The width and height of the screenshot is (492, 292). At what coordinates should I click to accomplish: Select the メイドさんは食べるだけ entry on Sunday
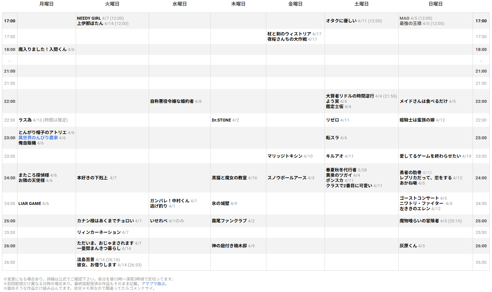coord(424,101)
